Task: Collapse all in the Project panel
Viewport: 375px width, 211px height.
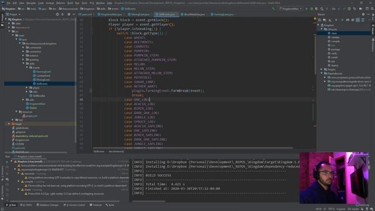Action: click(x=63, y=14)
